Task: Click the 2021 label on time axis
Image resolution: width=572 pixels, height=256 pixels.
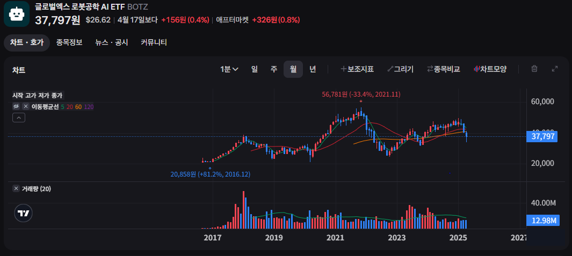Action: 336,238
